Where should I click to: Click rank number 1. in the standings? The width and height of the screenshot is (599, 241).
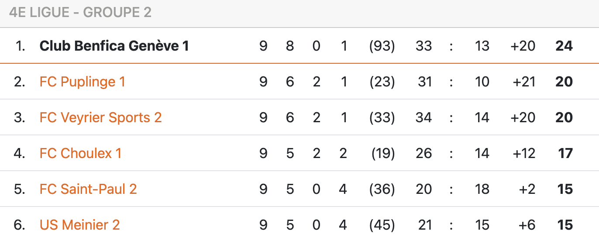[20, 46]
